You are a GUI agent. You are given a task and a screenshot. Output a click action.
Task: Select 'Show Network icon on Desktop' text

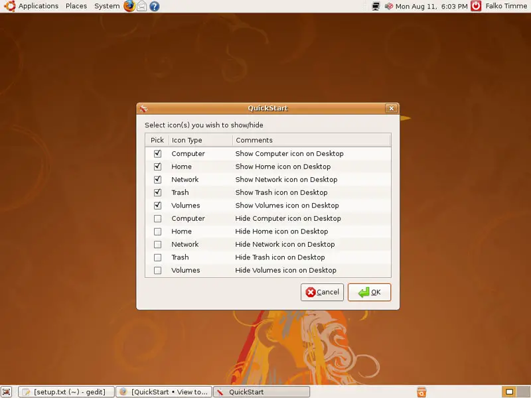pyautogui.click(x=286, y=179)
